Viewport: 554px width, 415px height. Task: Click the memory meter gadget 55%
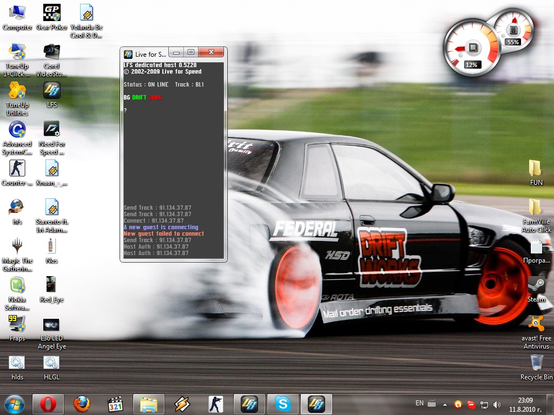point(513,30)
